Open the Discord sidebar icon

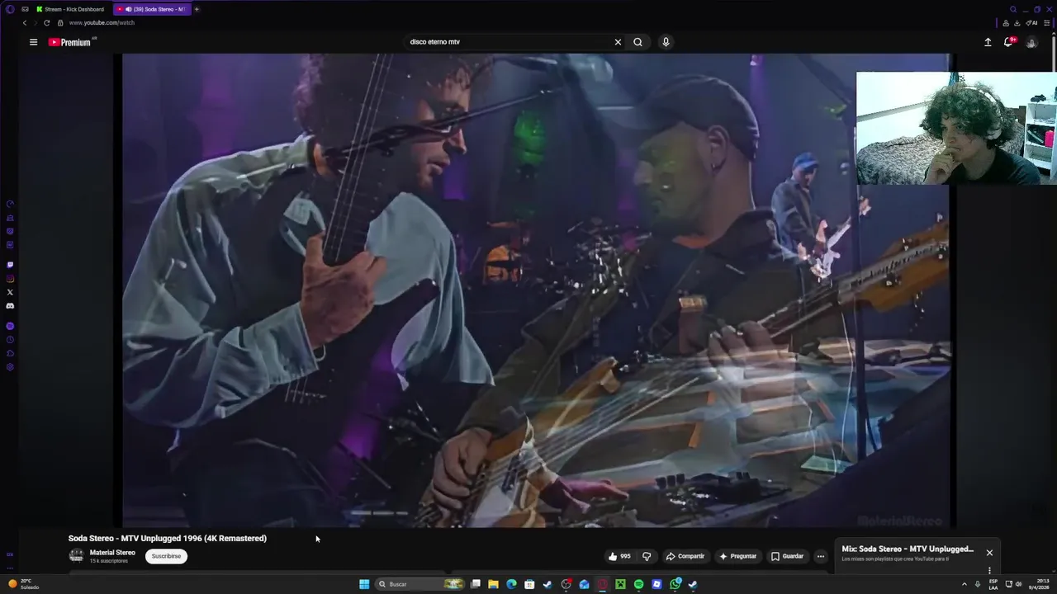[10, 306]
